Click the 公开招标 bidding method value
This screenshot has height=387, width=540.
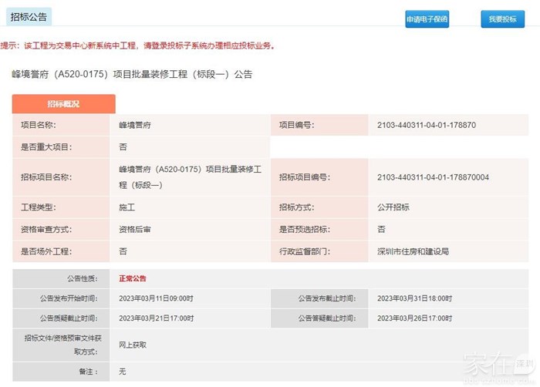393,207
